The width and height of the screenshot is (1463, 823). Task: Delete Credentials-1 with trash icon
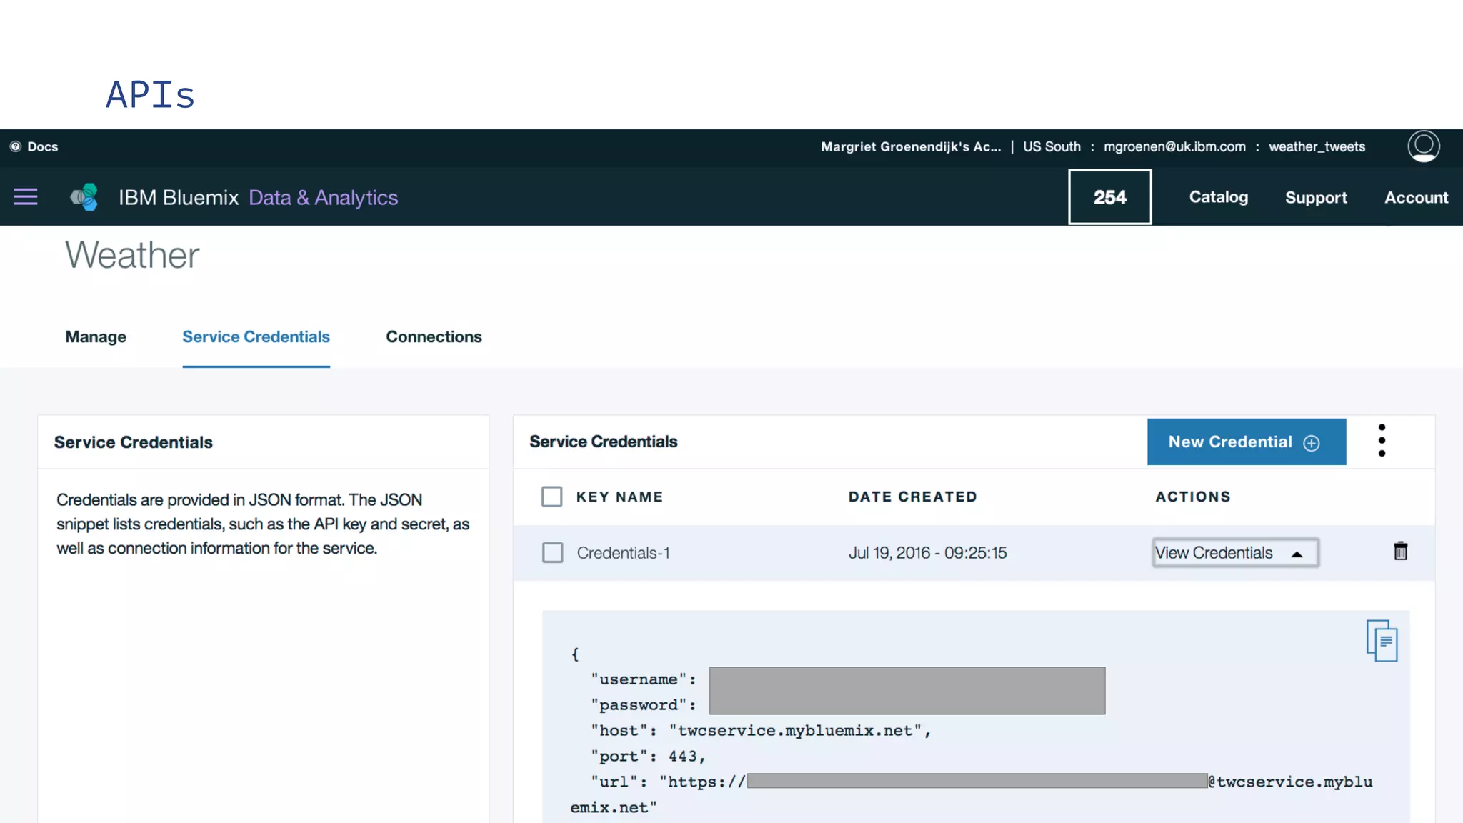1400,552
